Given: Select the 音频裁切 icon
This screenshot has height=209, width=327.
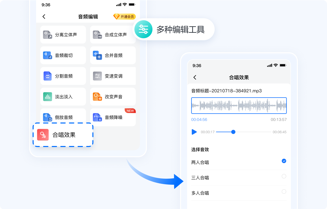Looking at the screenshot, I should coord(47,55).
